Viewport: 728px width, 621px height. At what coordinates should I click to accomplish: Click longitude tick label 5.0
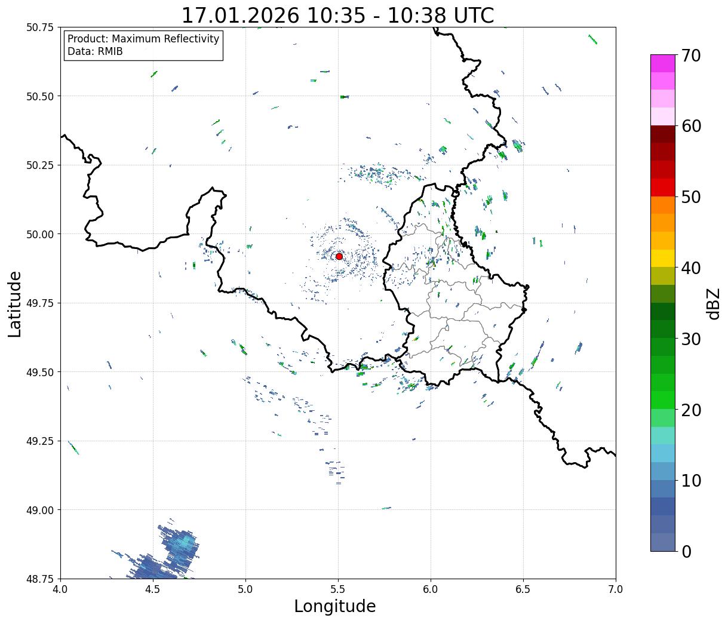tap(245, 589)
